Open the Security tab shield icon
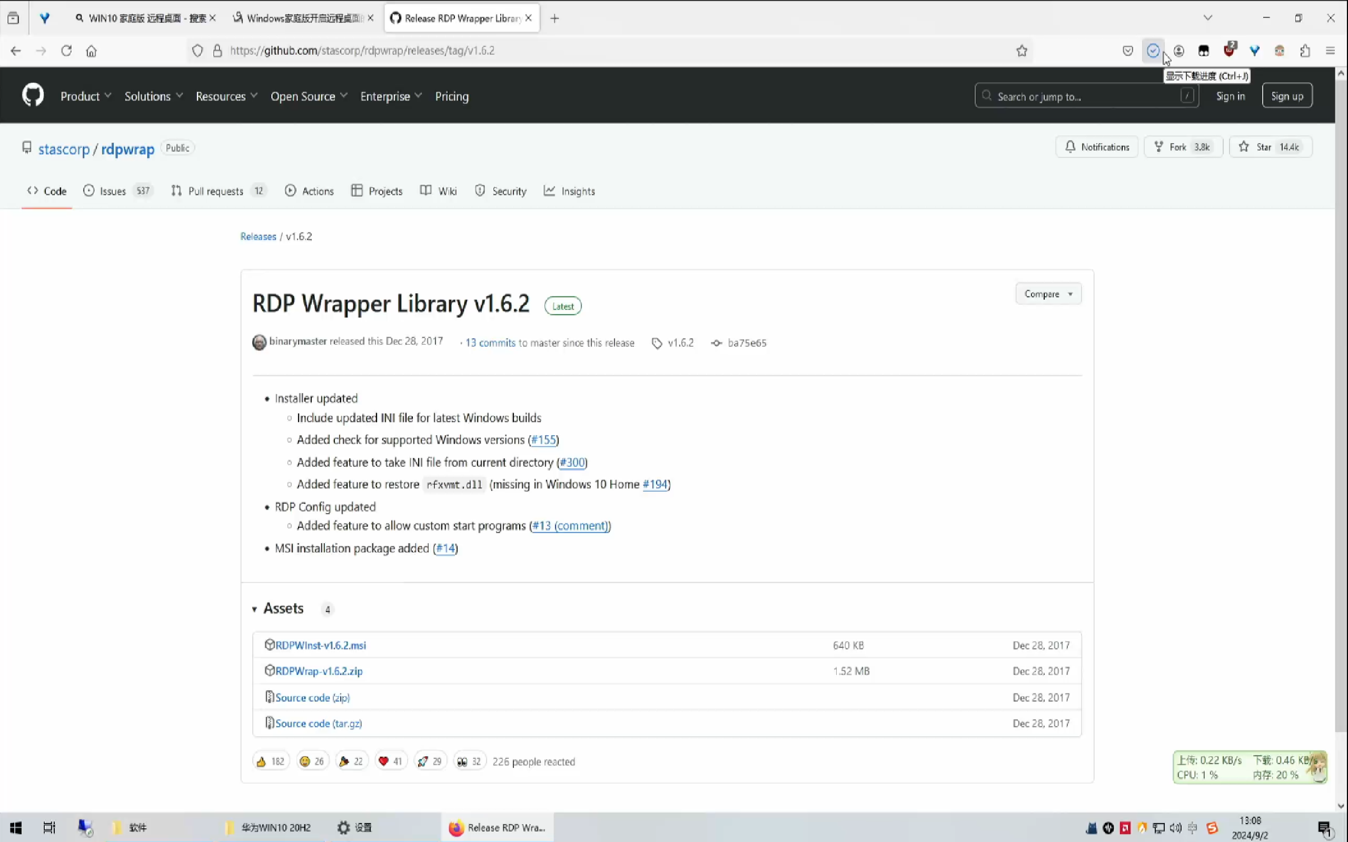This screenshot has height=842, width=1348. 480,191
